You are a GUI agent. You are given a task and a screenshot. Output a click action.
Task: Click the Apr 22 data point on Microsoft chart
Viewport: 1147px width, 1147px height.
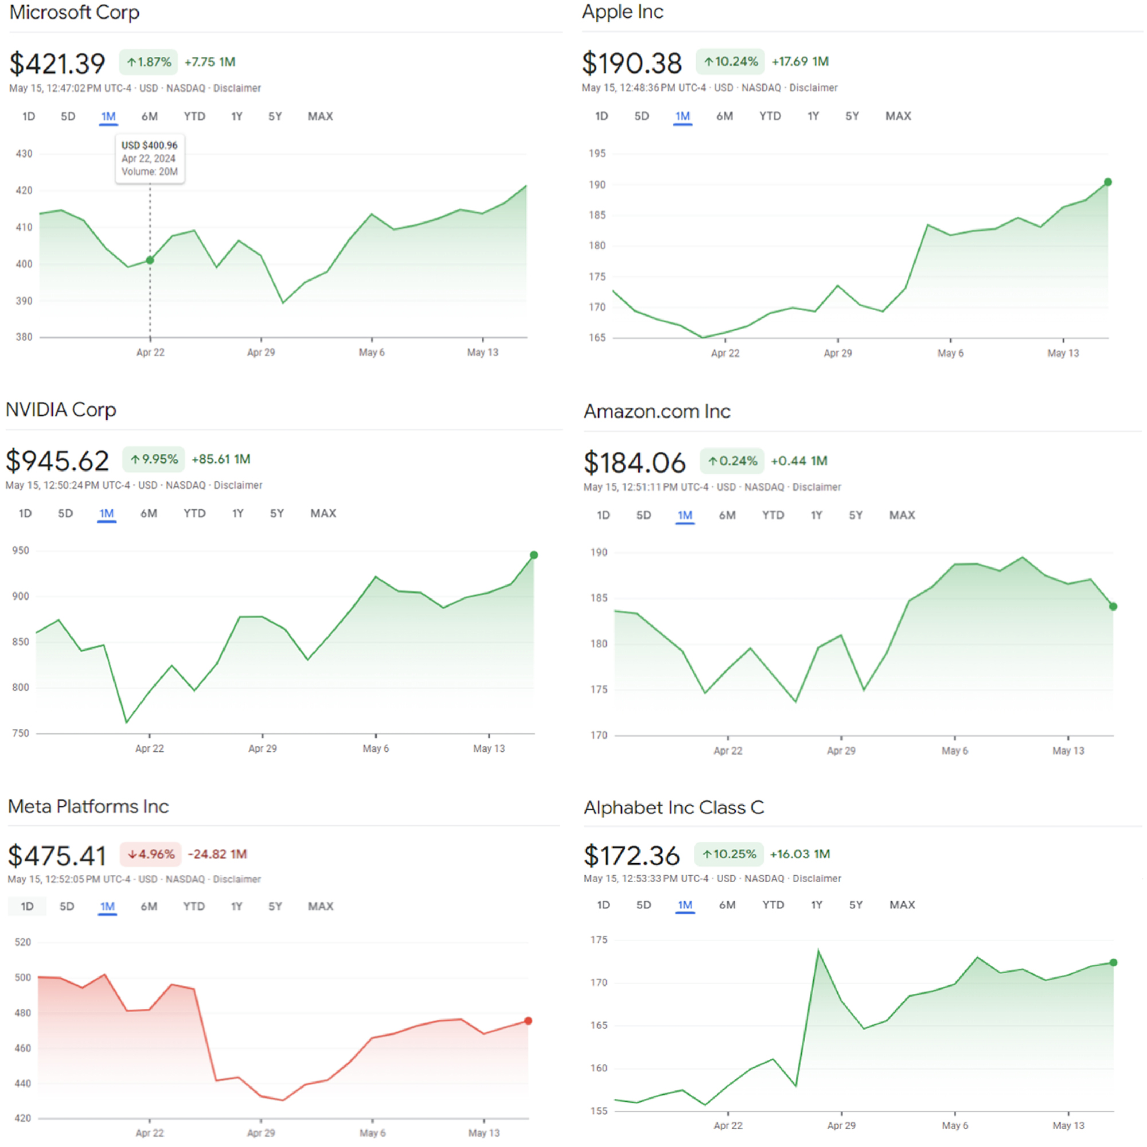point(150,260)
